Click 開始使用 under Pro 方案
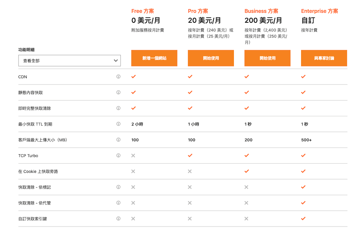 click(211, 58)
